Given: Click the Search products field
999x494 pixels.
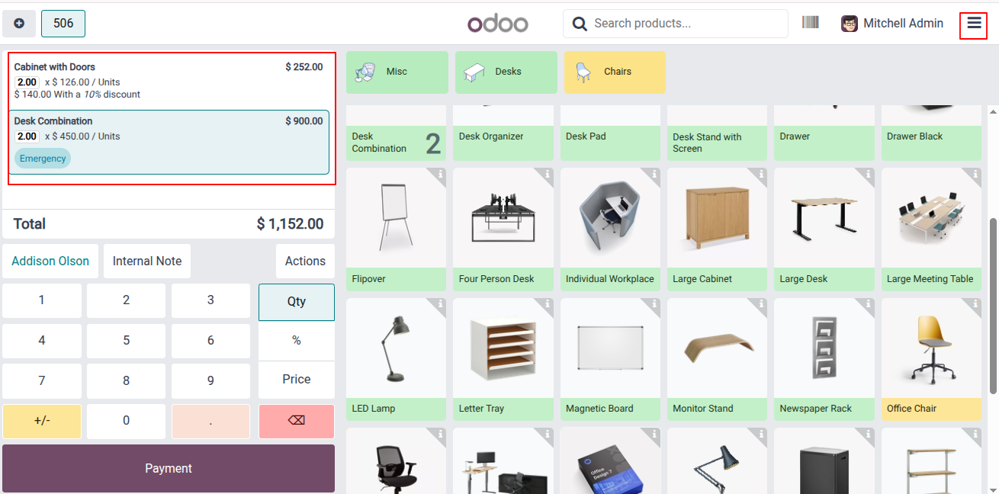Looking at the screenshot, I should click(676, 24).
